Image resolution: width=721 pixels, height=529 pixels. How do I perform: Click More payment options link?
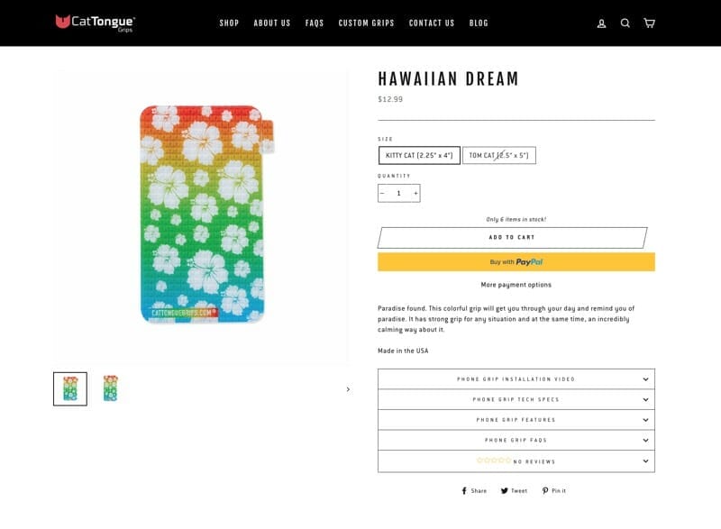[516, 285]
